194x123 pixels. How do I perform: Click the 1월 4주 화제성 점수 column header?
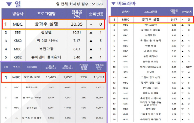click(51, 67)
